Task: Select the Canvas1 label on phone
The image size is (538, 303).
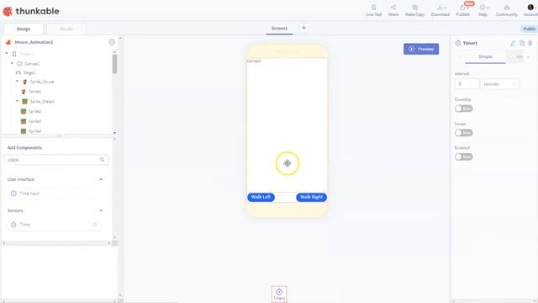Action: pos(254,61)
